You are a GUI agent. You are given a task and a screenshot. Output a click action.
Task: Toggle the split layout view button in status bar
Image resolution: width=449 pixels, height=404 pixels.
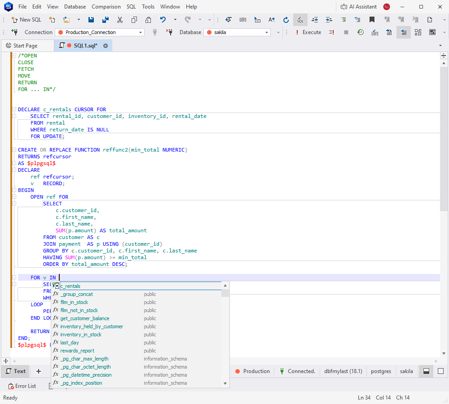click(x=427, y=371)
